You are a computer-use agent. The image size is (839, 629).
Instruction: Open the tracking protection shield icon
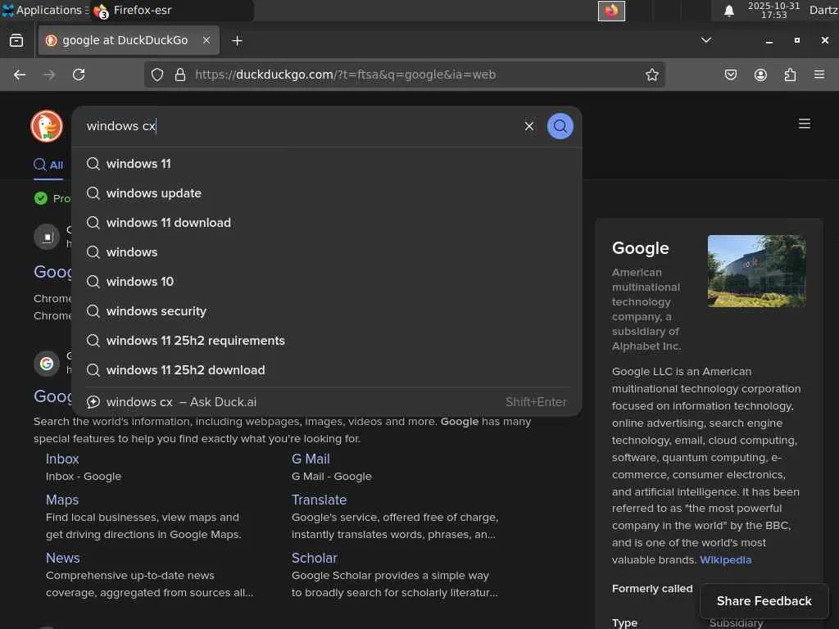(156, 75)
